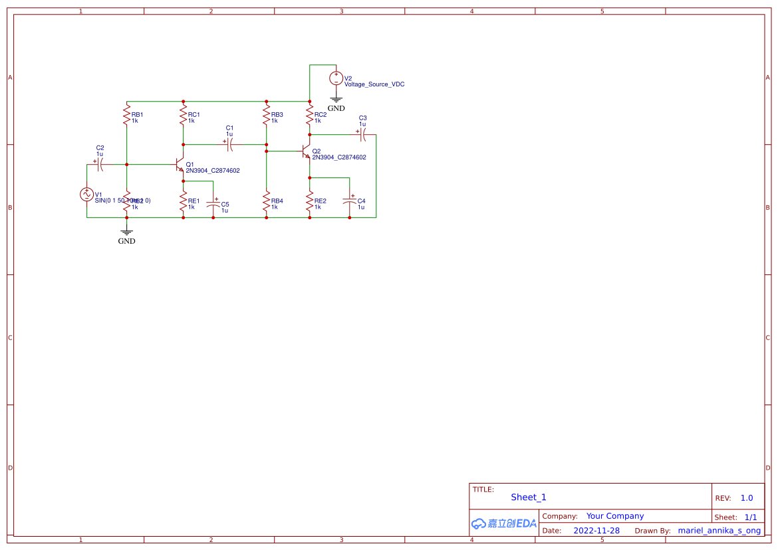
Task: Click the Your Company text field
Action: point(614,515)
